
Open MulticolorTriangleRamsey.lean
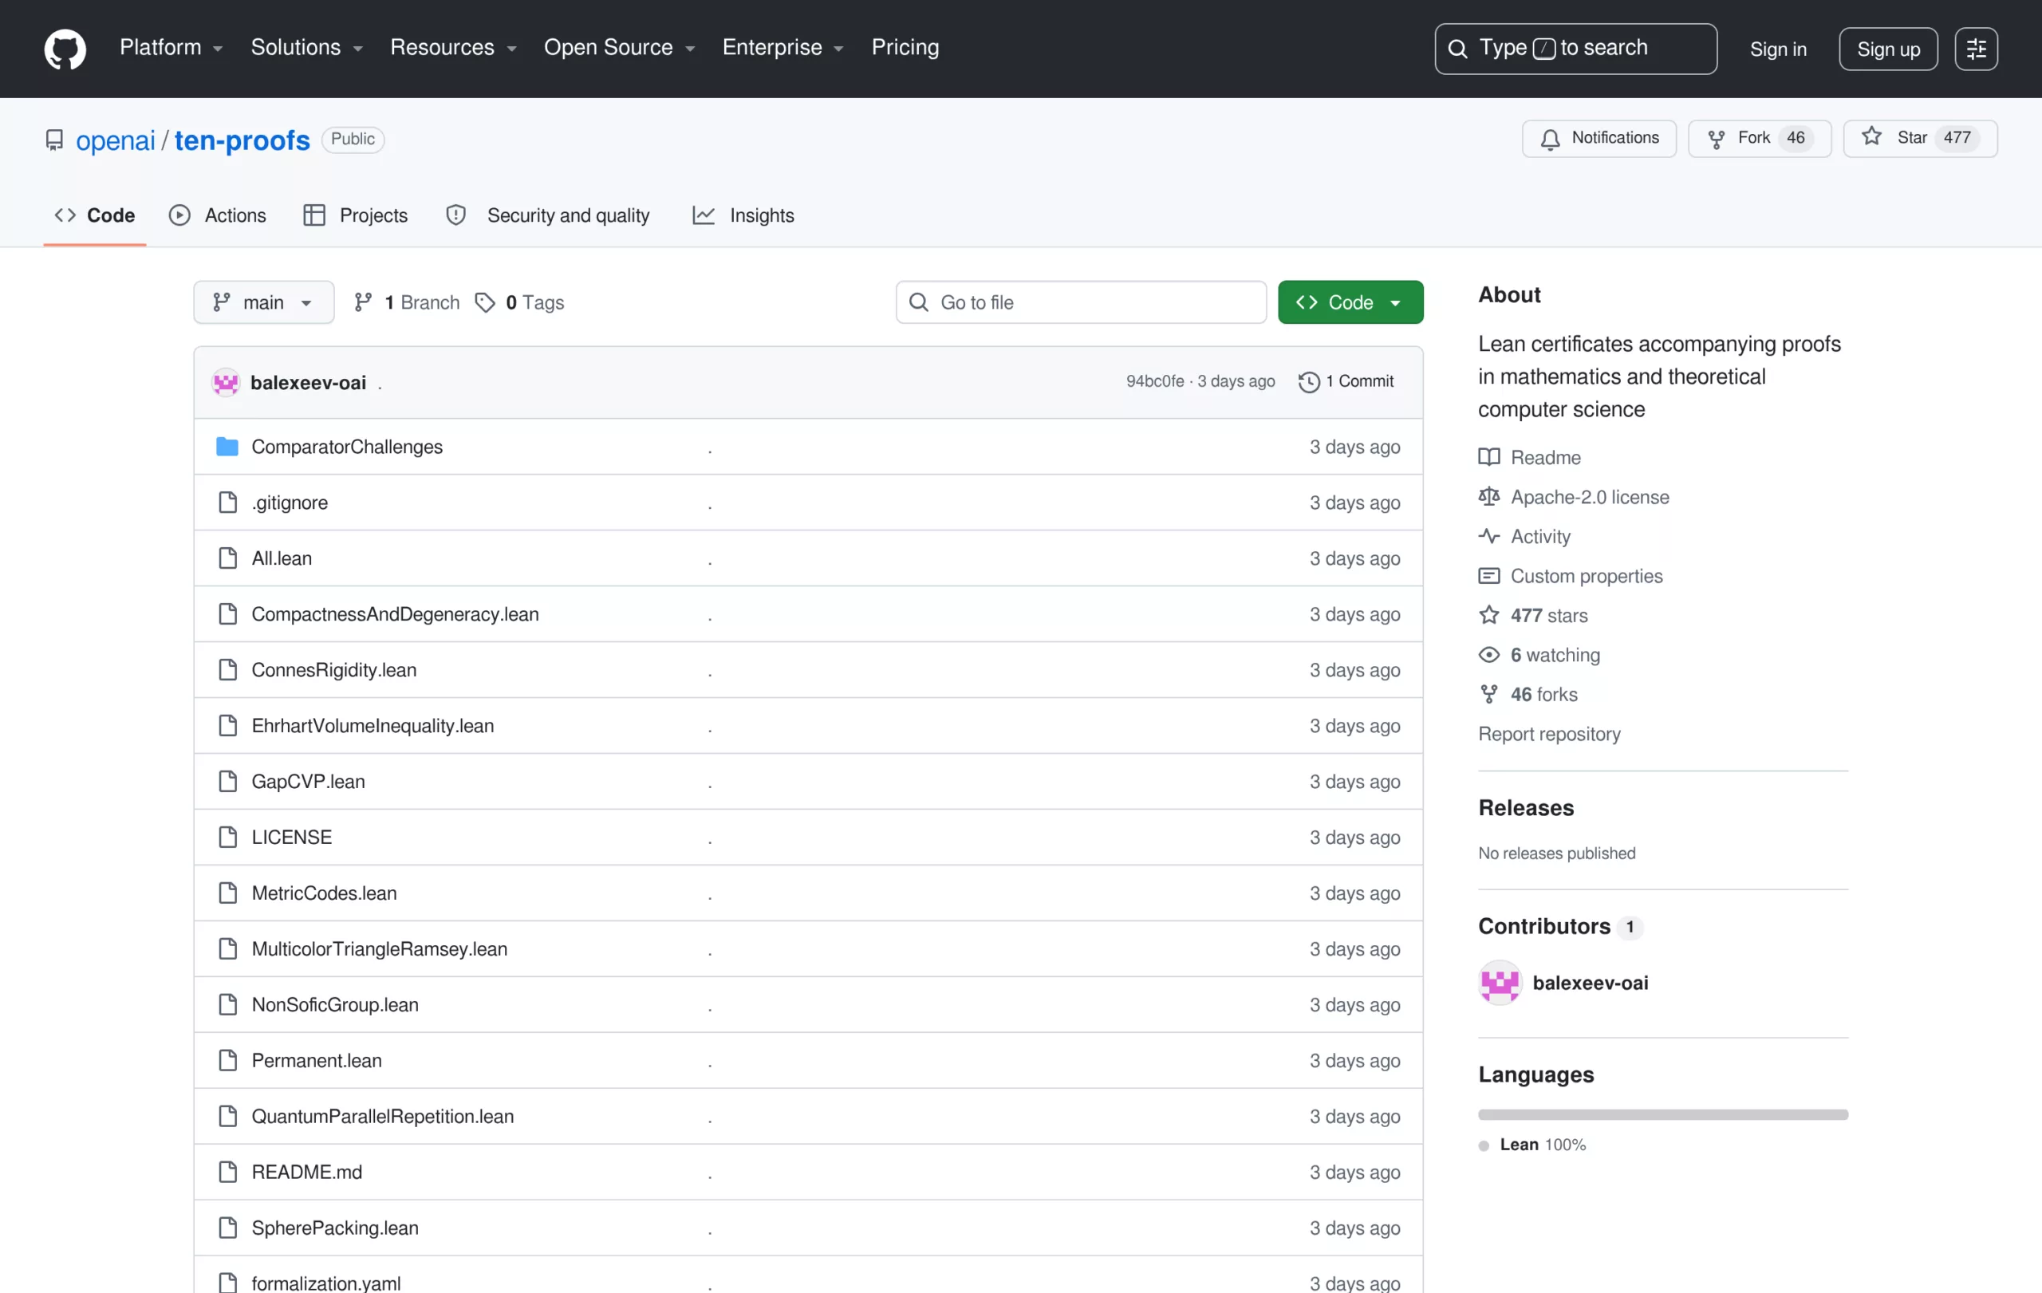(x=380, y=948)
